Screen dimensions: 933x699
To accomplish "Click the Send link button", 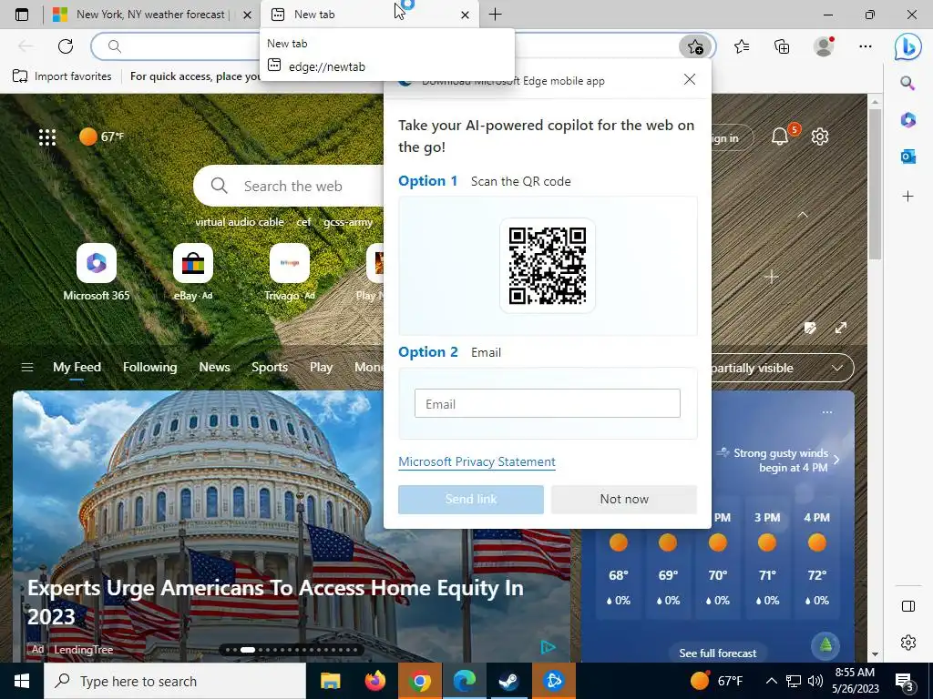I will pyautogui.click(x=471, y=500).
